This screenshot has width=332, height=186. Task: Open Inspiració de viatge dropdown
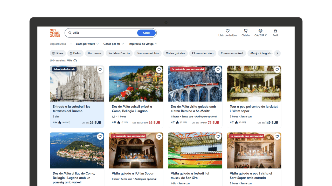coord(143,44)
